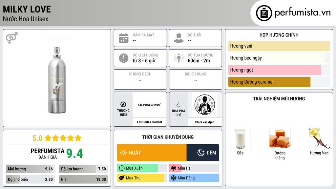Screen dimensions: 336x189
Task: Select the Đêm dark time bar
Action: point(203,153)
